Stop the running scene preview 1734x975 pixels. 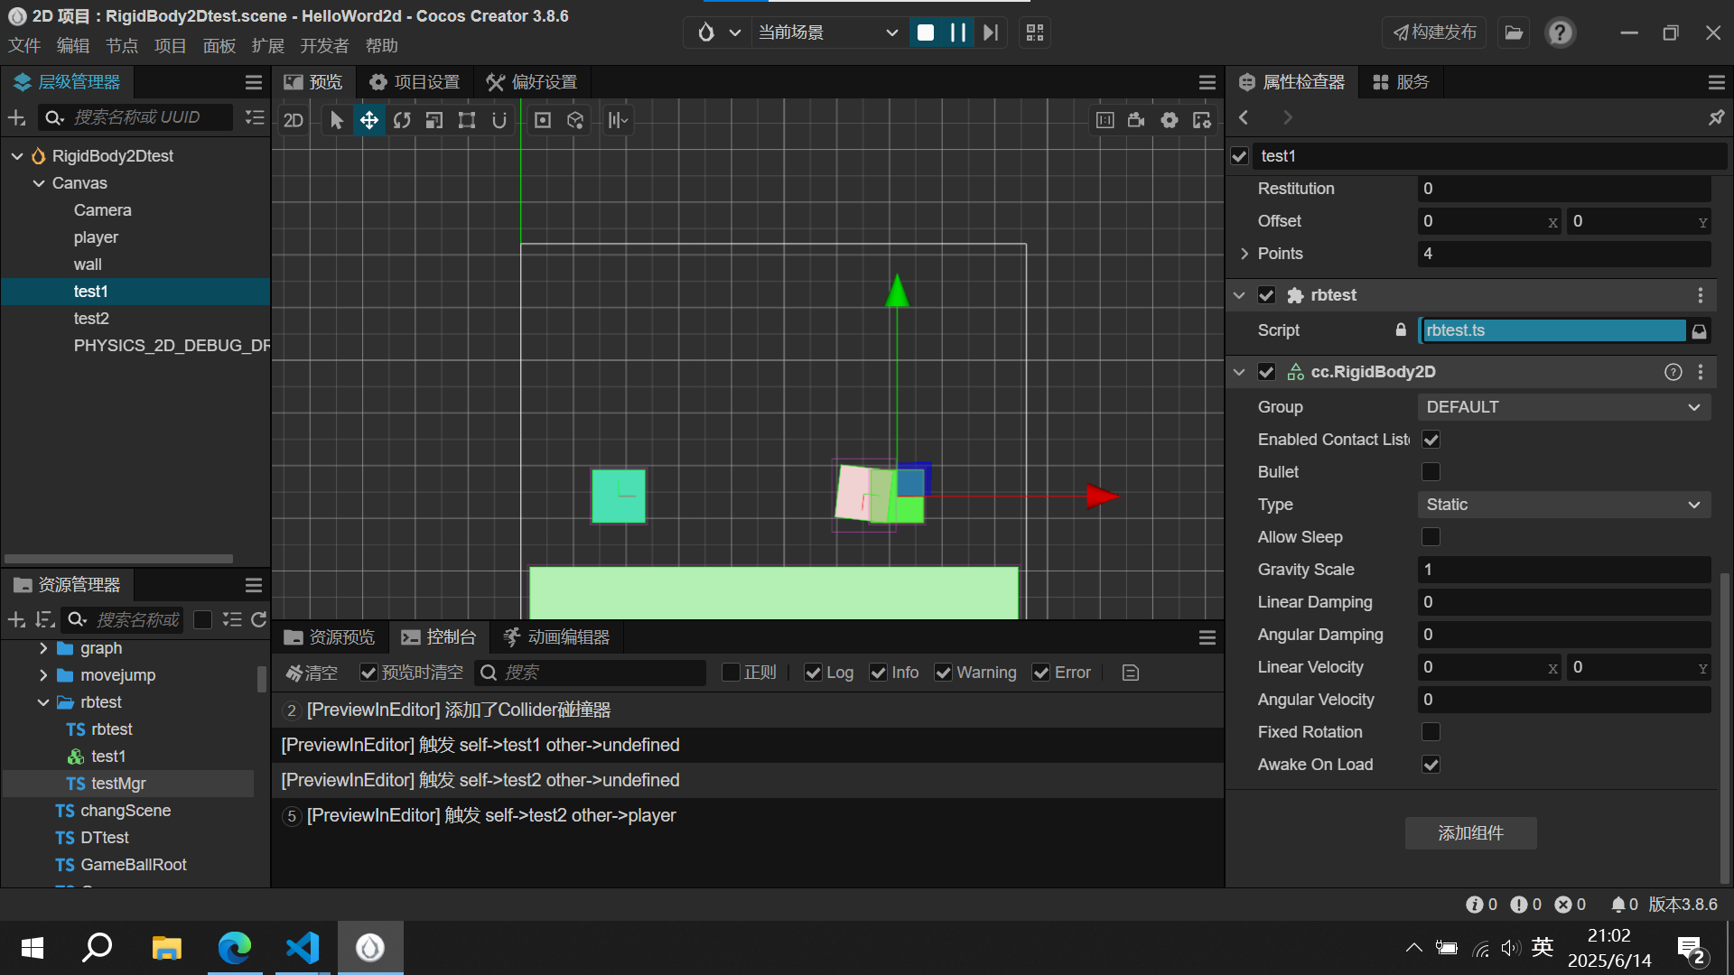point(926,32)
